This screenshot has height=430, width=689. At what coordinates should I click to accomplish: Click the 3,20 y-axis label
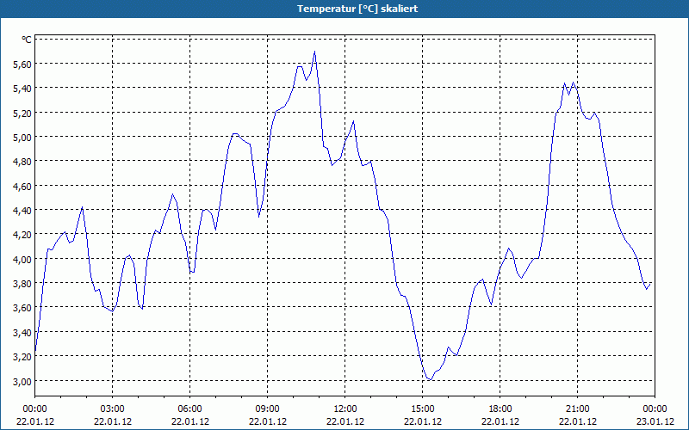tap(23, 356)
